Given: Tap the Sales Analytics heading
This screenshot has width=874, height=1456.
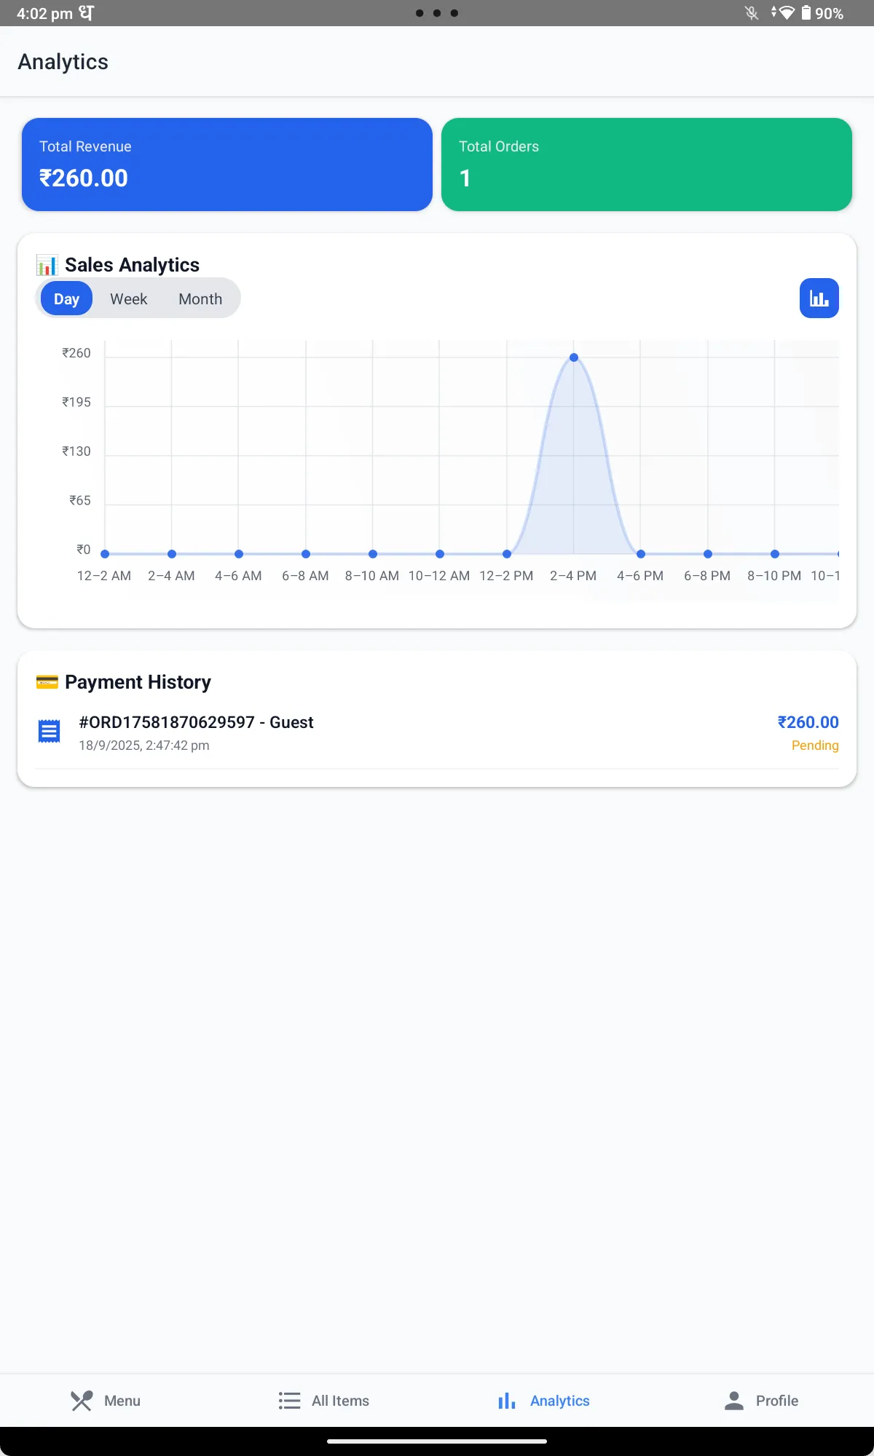Looking at the screenshot, I should [x=132, y=265].
